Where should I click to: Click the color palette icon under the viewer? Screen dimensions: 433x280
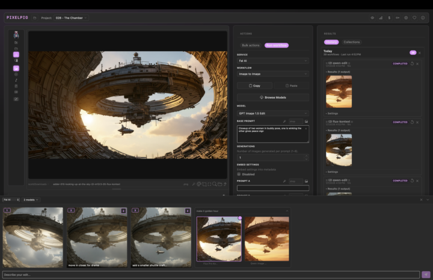click(x=199, y=184)
